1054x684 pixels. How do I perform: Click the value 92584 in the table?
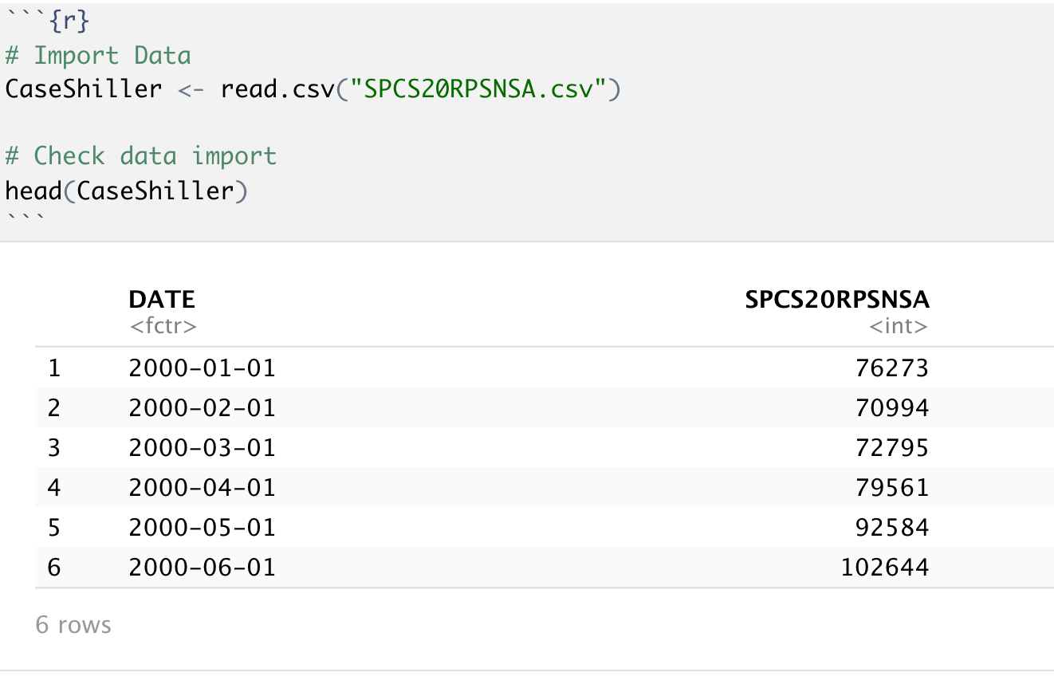tap(891, 527)
